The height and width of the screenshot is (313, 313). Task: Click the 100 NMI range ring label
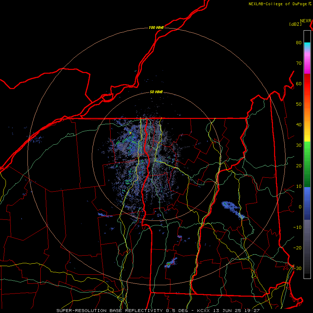(x=156, y=27)
